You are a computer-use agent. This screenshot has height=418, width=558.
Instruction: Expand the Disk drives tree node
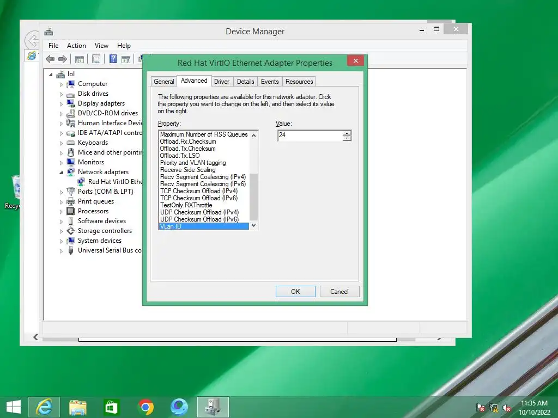tap(61, 94)
